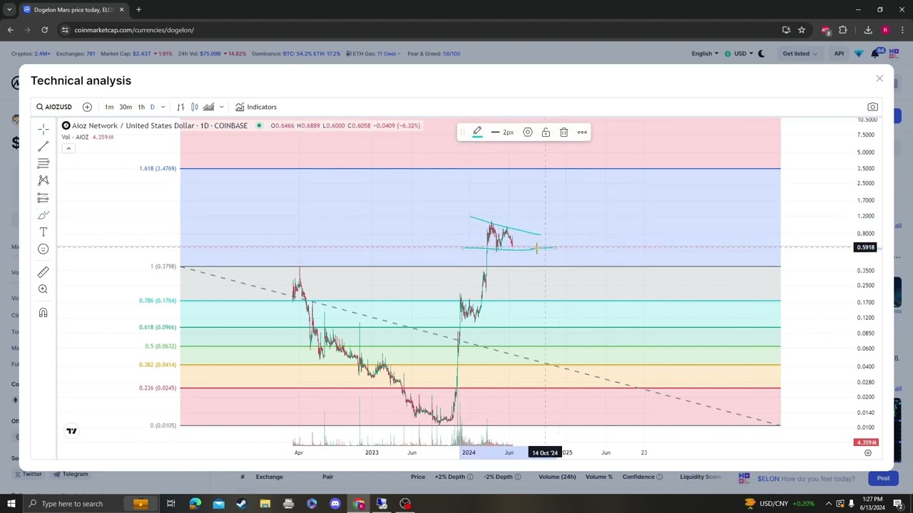Expand the chart style dropdown arrow
913x513 pixels.
click(221, 107)
